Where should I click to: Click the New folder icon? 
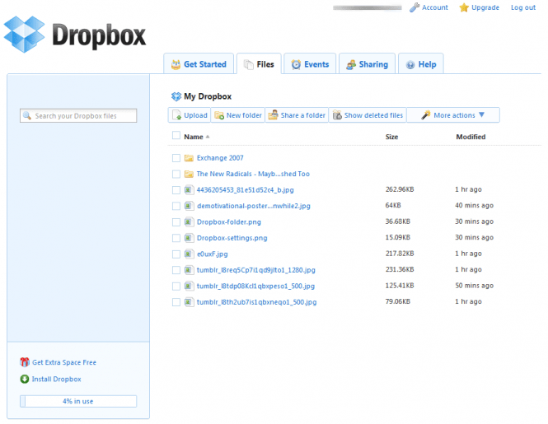pyautogui.click(x=219, y=115)
